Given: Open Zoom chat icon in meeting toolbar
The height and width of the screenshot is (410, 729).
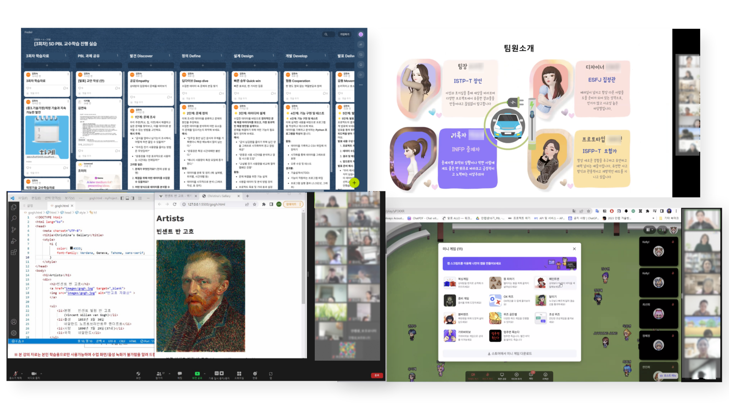Looking at the screenshot, I should pos(180,374).
